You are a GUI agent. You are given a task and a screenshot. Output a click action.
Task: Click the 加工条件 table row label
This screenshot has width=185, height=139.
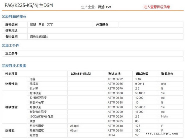point(92,53)
